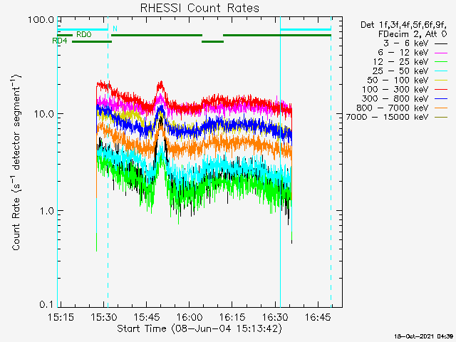This screenshot has width=456, height=342.
Task: Click the short green RD4 bar between 16:05 and 16:12
Action: tap(212, 41)
